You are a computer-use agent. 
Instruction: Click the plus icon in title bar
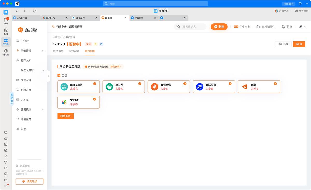coord(307,4)
